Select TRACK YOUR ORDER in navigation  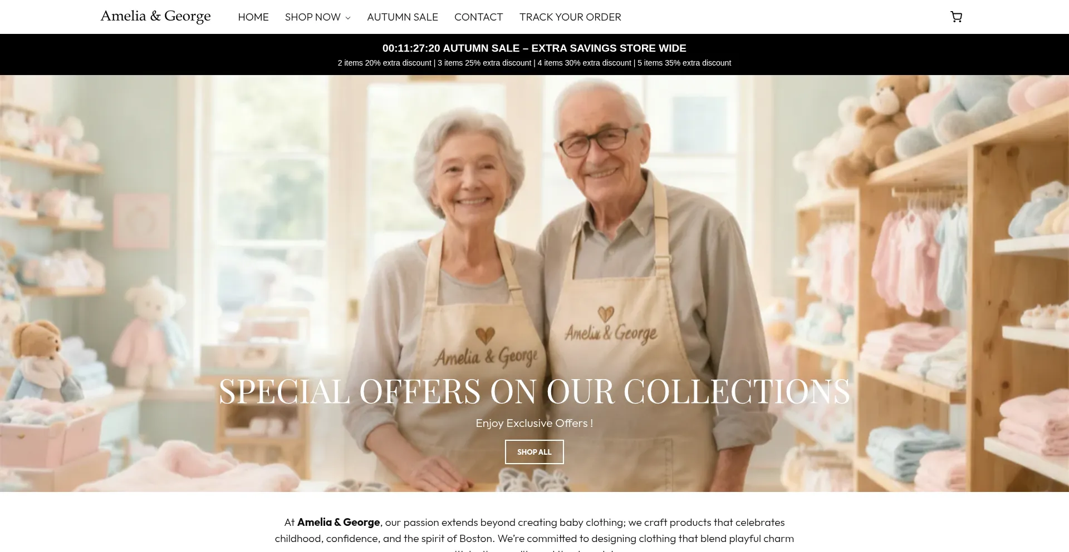tap(570, 17)
